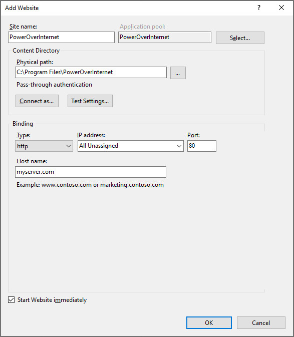Image resolution: width=294 pixels, height=337 pixels.
Task: Click the Pass-through authentication text
Action: click(55, 85)
